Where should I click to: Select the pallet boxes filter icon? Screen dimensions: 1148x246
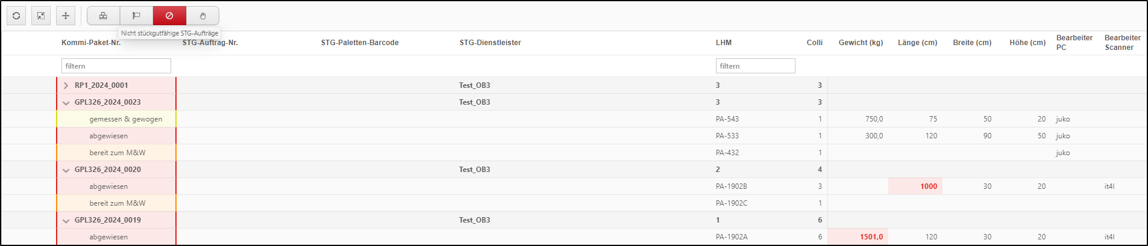[103, 16]
